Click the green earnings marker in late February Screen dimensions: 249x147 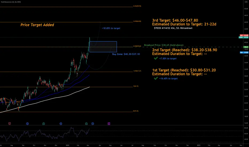(x=86, y=123)
